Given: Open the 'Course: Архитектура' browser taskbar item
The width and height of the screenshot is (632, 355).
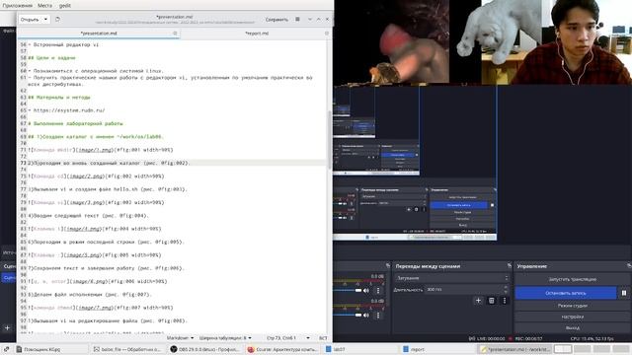Looking at the screenshot, I should point(282,349).
